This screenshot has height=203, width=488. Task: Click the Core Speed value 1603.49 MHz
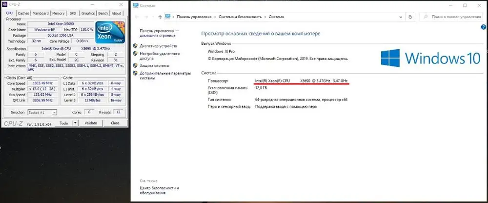(x=42, y=83)
